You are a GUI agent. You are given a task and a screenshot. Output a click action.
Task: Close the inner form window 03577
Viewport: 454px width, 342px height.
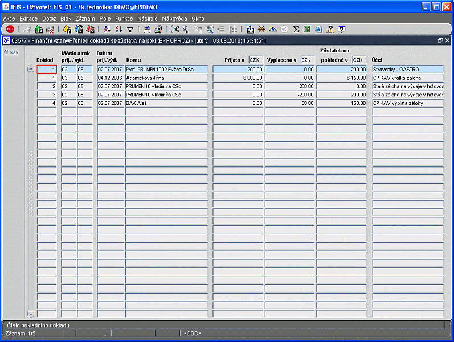tap(447, 40)
